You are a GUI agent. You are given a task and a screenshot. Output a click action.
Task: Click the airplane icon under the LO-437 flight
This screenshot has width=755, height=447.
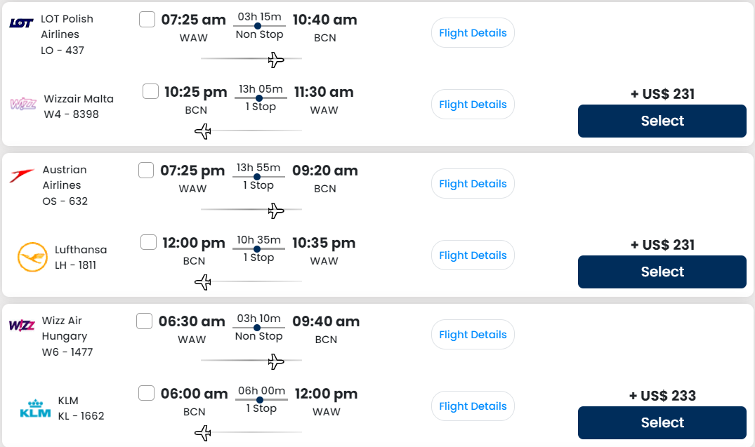pos(276,60)
